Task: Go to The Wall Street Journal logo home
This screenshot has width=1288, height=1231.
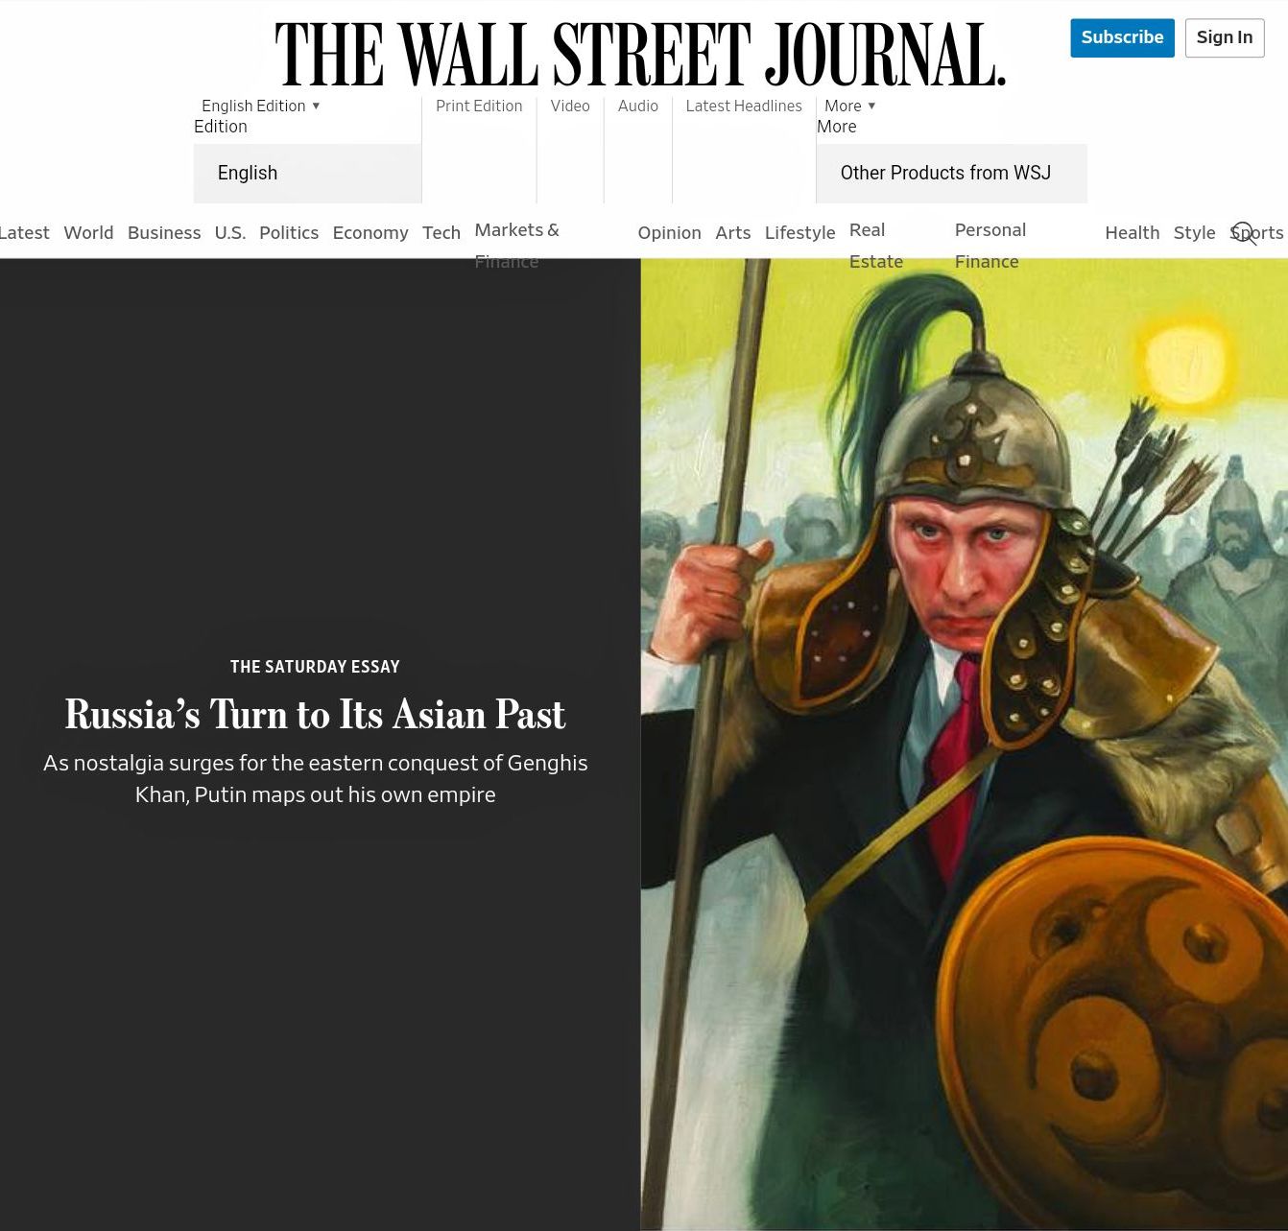Action: [x=640, y=55]
